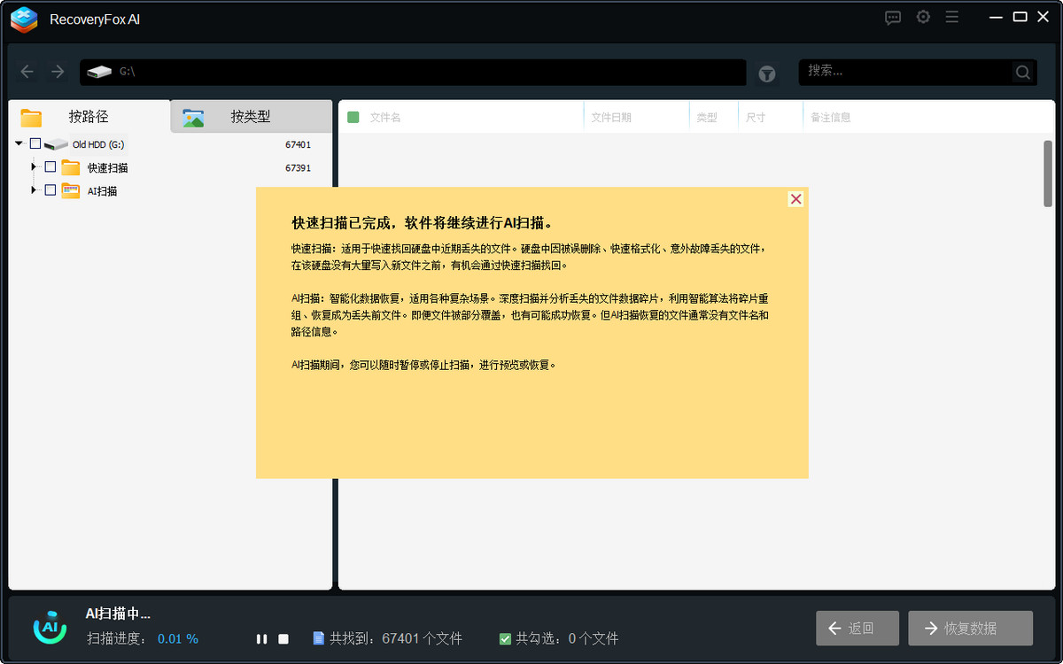Click the drive icon in the address bar
1063x664 pixels.
pos(97,73)
